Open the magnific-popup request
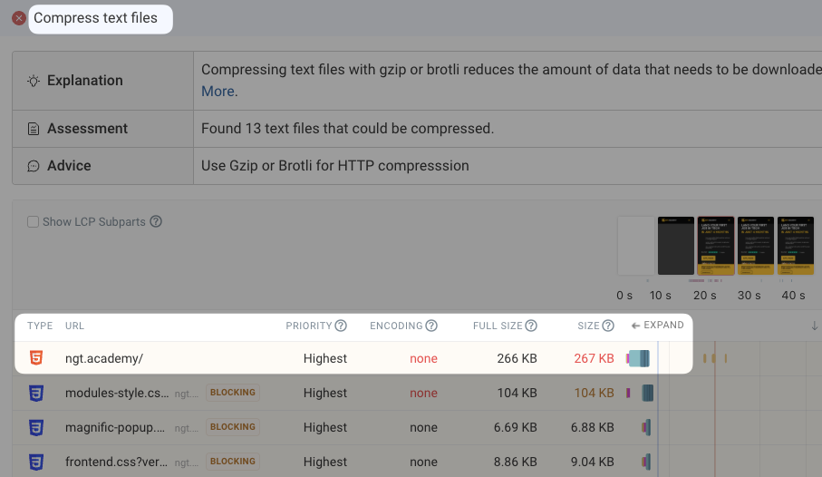822x477 pixels. [x=117, y=428]
